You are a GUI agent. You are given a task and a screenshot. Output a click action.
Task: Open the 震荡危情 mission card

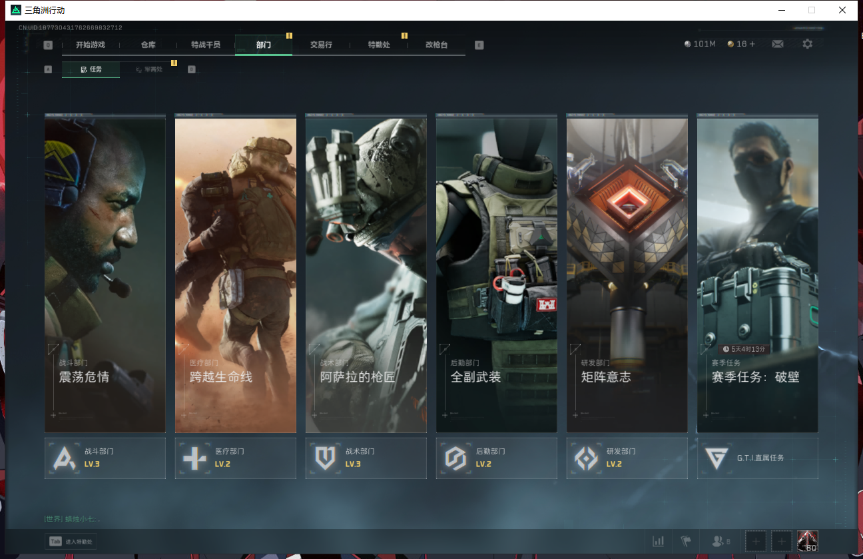point(105,274)
